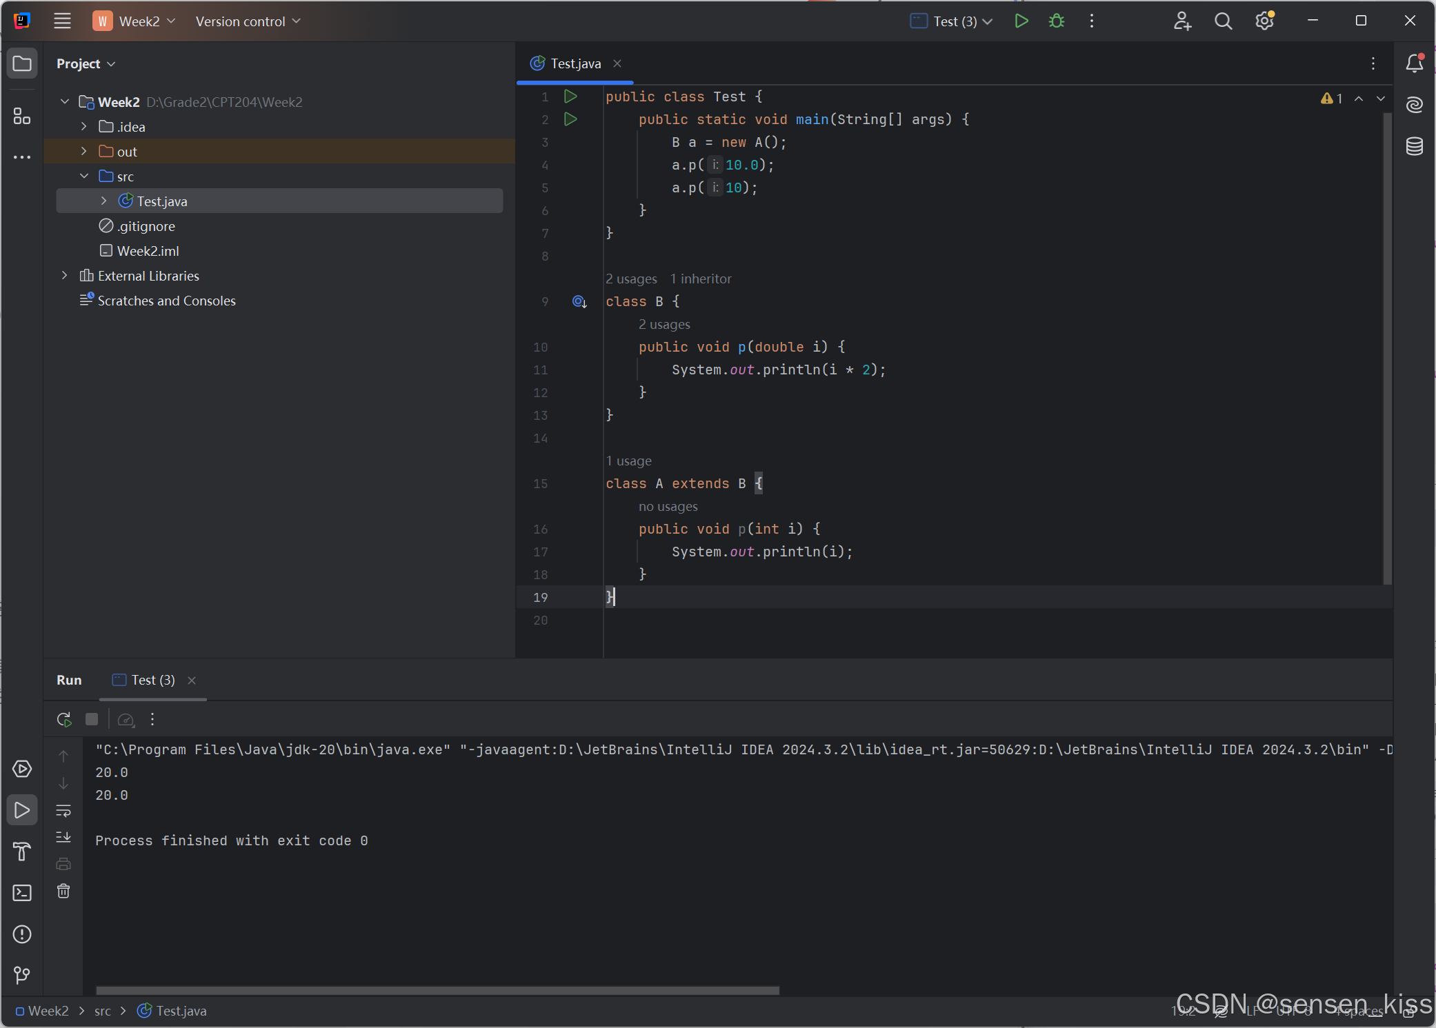
Task: Go to next highlighted error arrow
Action: (1381, 99)
